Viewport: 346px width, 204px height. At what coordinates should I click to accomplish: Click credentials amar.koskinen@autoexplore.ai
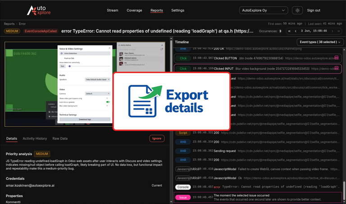pos(30,185)
